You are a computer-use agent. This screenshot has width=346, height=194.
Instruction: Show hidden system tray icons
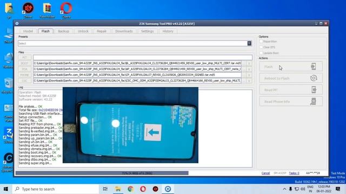pyautogui.click(x=284, y=189)
